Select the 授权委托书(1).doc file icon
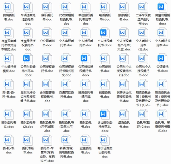Screen dimensions: 171x164 pyautogui.click(x=9, y=114)
